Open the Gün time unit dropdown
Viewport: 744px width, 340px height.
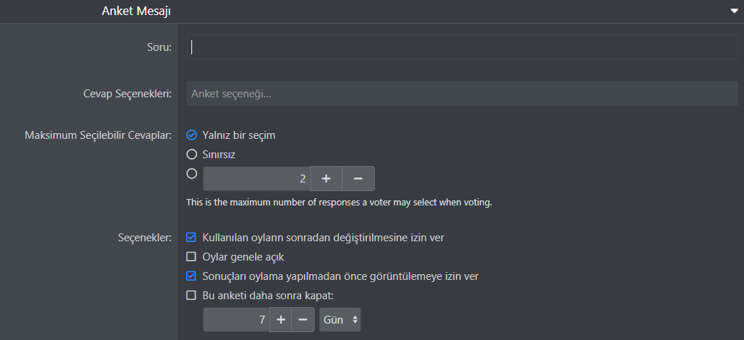(x=340, y=320)
